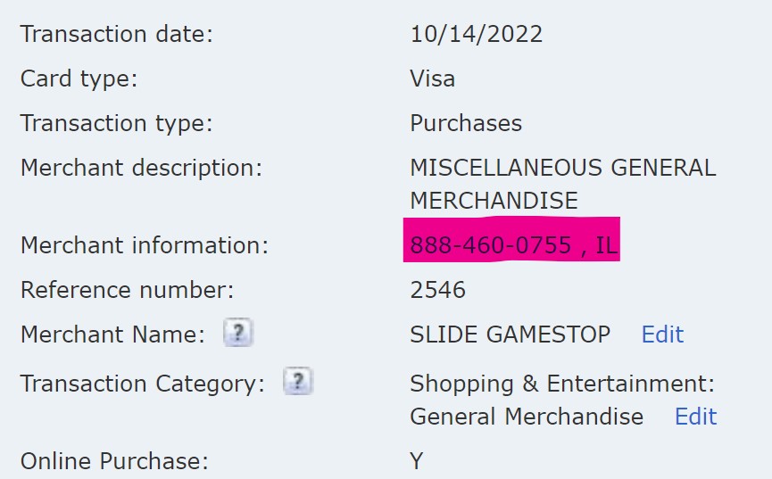
Task: Click the Shopping & Entertainment category text
Action: pyautogui.click(x=562, y=384)
